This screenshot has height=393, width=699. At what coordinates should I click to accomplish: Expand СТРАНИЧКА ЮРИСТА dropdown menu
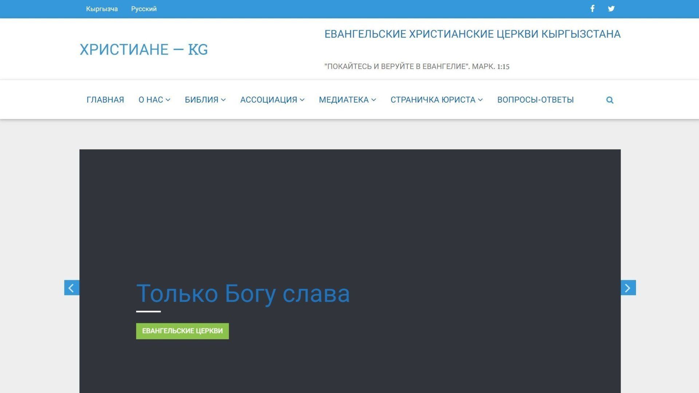[x=437, y=100]
